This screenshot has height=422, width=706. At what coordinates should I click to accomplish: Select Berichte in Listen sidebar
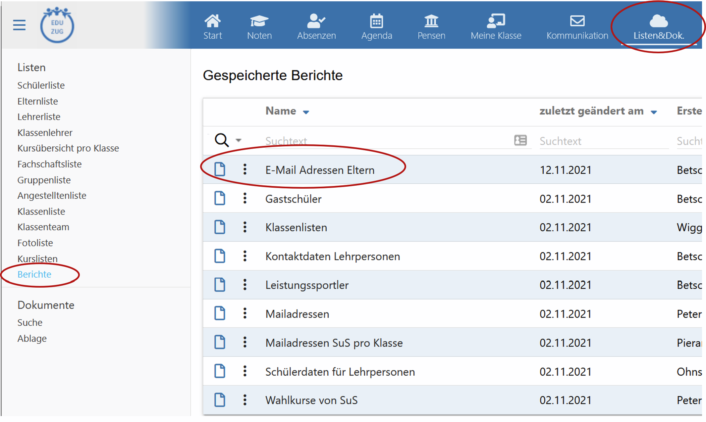34,274
